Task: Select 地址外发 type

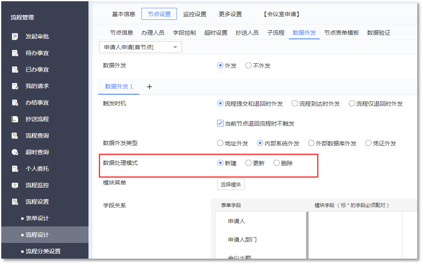Action: [220, 143]
